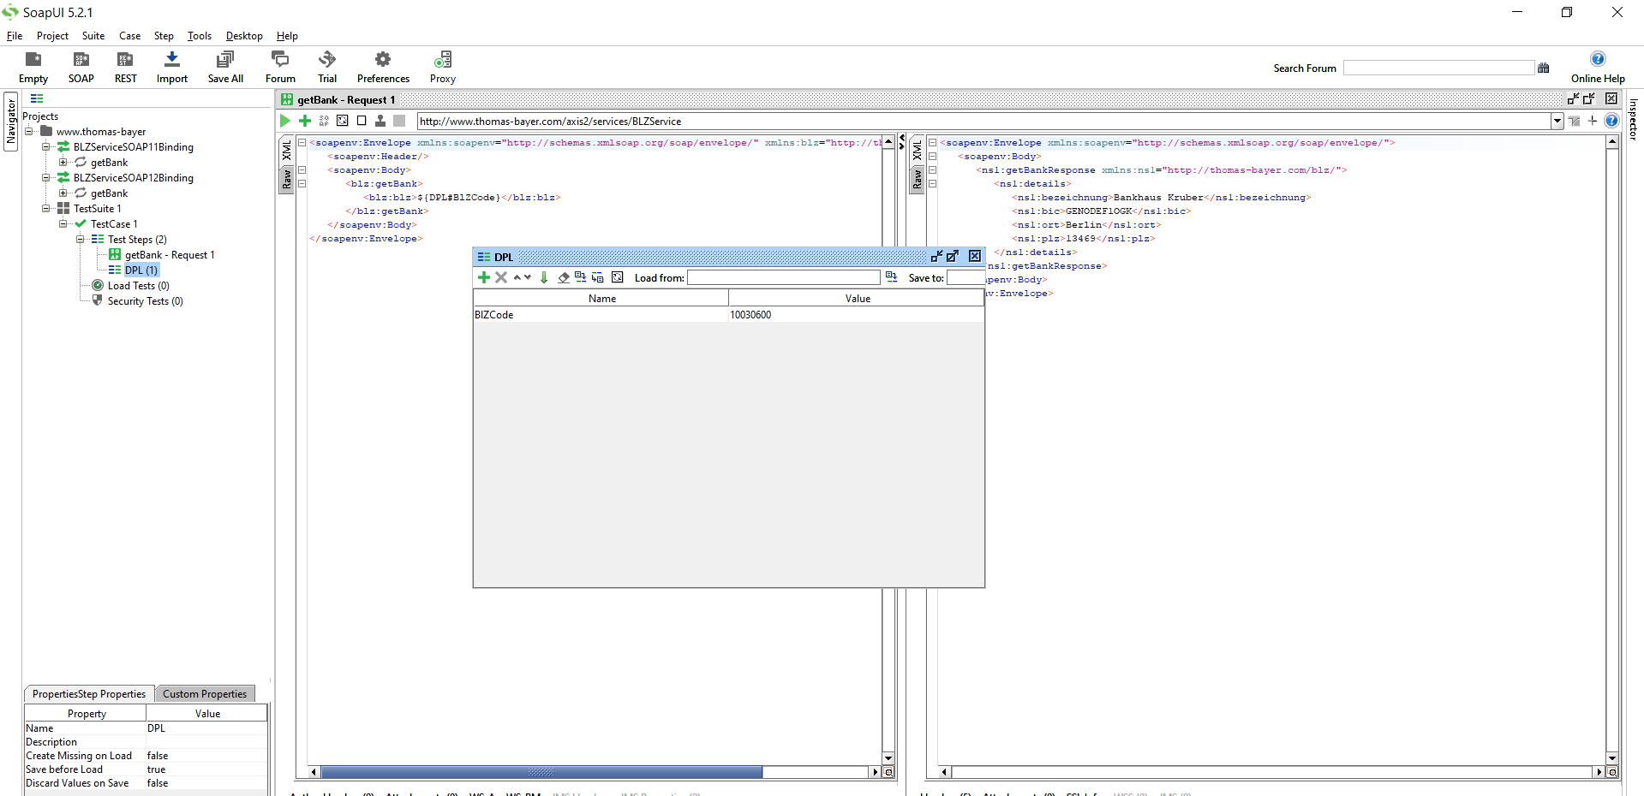Expand getBank under BLZServiceSOAP12Binding
Image resolution: width=1644 pixels, height=796 pixels.
(x=63, y=193)
